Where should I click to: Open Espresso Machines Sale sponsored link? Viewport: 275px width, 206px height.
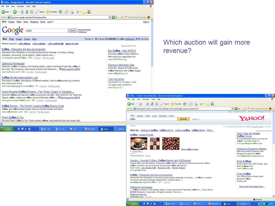click(x=121, y=65)
